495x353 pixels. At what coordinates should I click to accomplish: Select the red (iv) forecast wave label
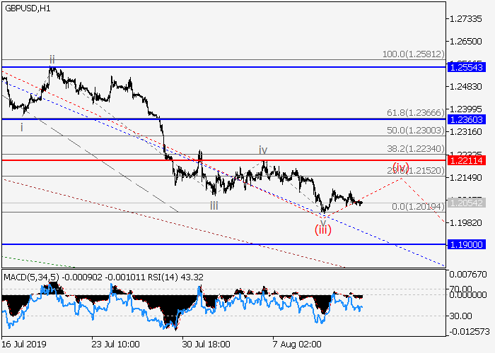coord(400,167)
